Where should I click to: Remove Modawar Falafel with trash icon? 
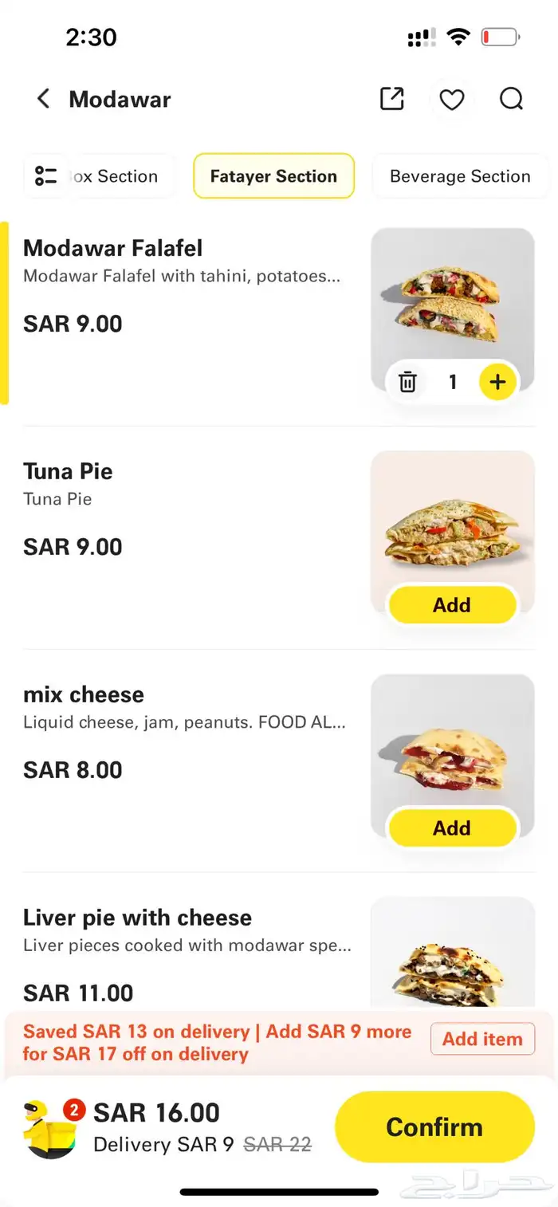pyautogui.click(x=407, y=383)
